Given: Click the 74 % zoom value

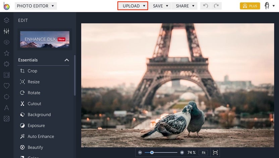Looking at the screenshot, I should click(x=191, y=153).
